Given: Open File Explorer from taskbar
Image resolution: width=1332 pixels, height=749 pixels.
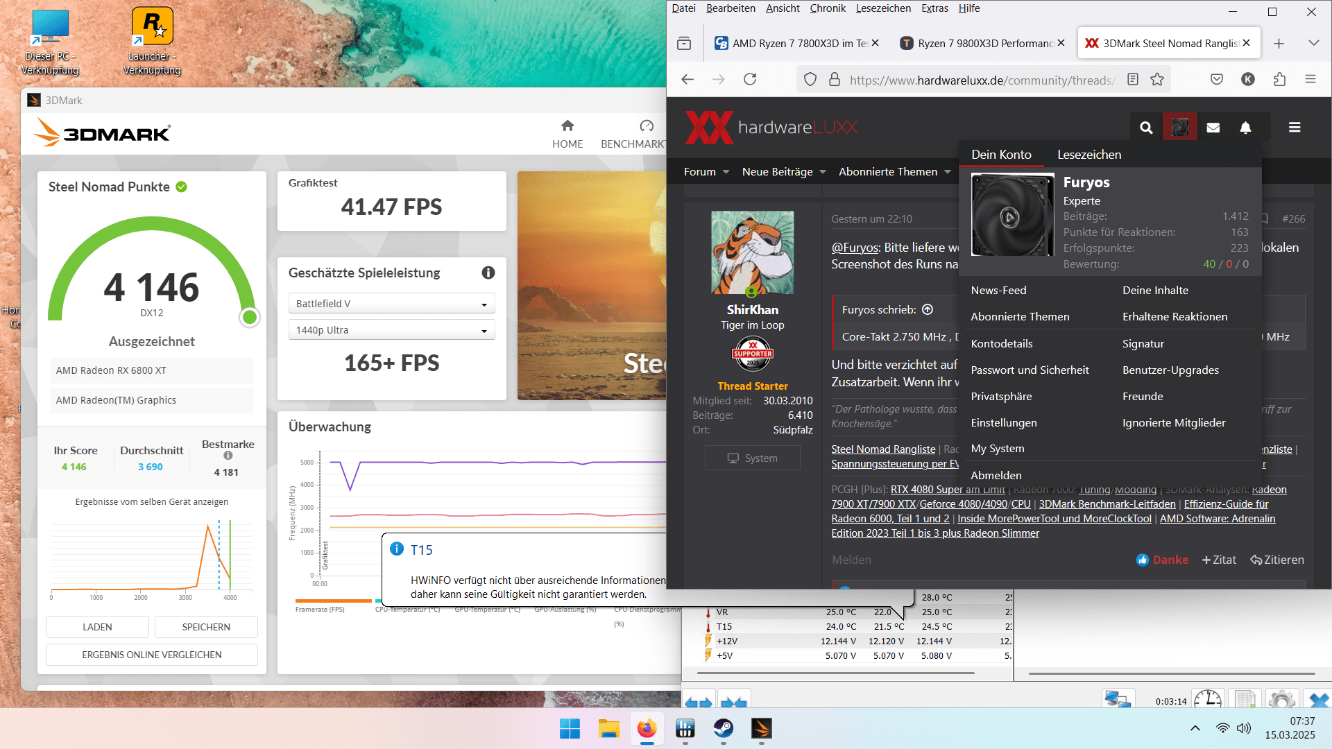Looking at the screenshot, I should point(608,728).
